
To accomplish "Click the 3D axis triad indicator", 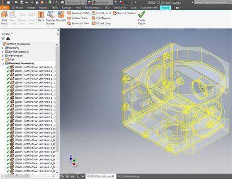I will coord(73,161).
